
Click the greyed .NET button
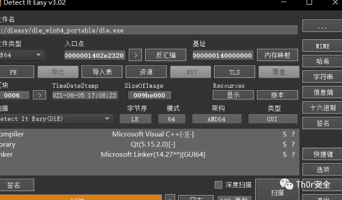coord(190,72)
